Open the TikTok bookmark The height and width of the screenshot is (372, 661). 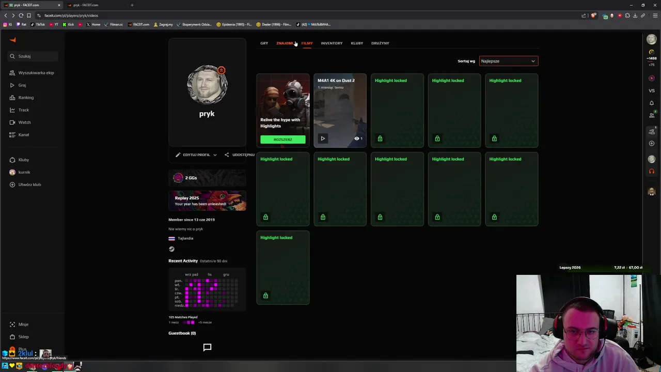[38, 24]
